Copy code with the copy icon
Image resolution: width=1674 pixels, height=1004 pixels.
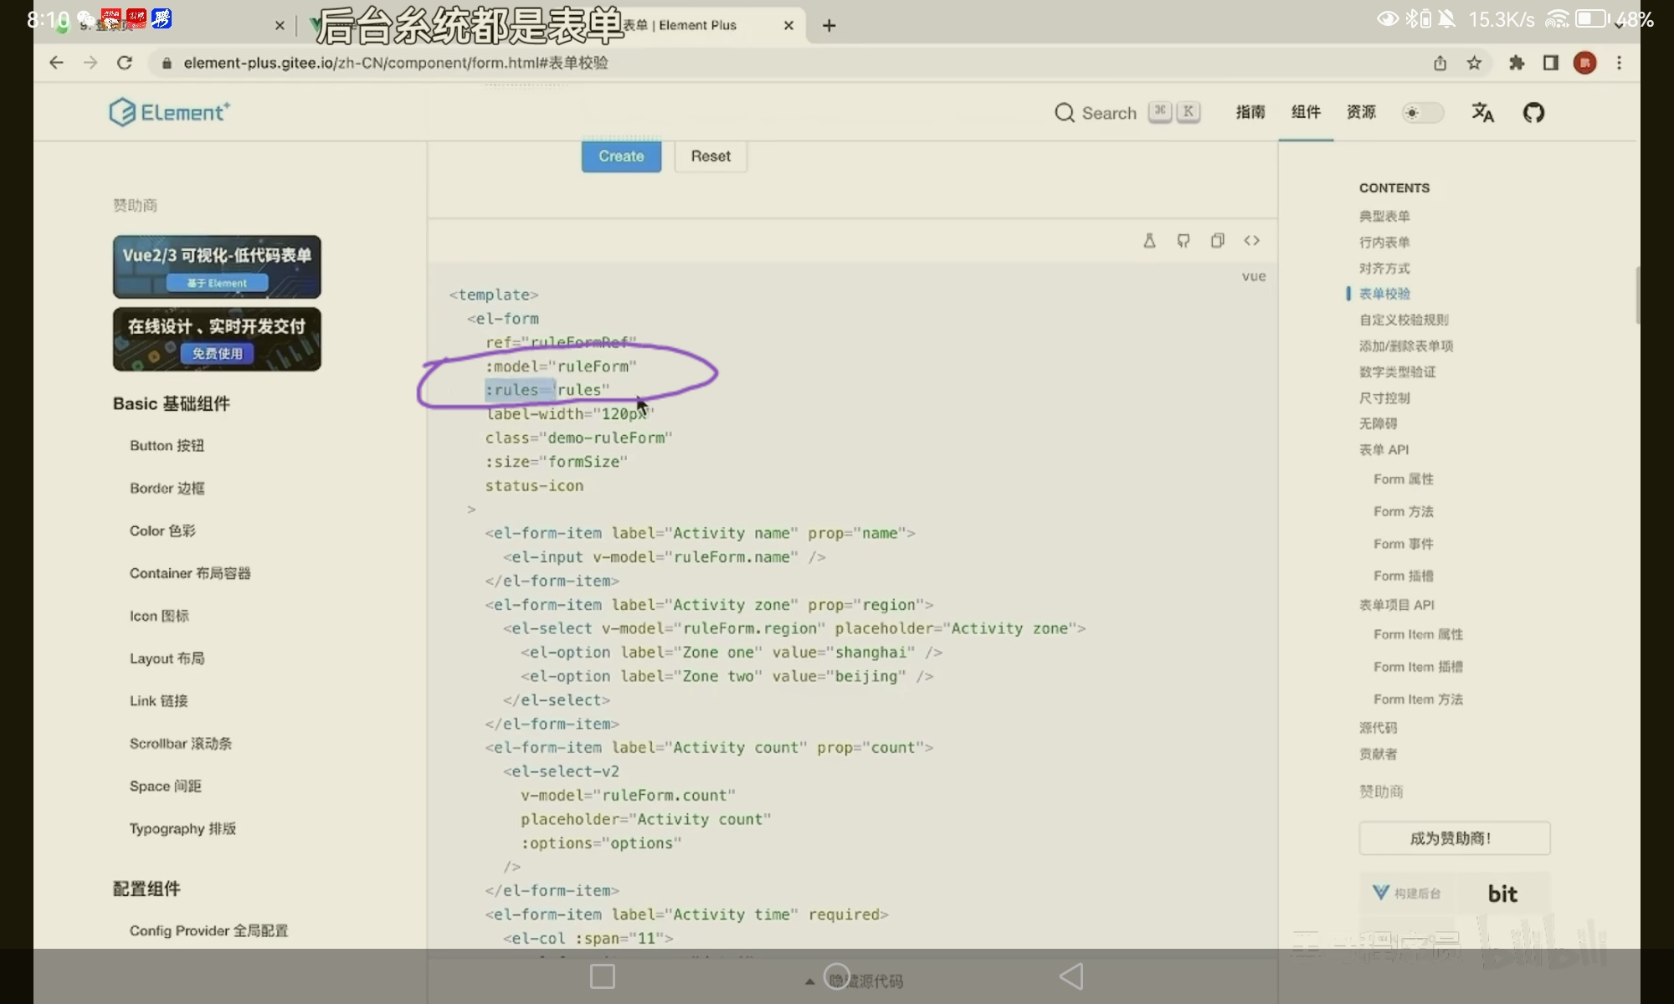[1217, 241]
